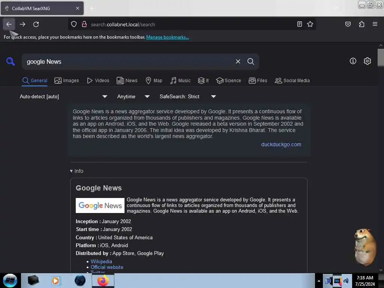Click the Distributed by App Store line
The image size is (384, 288).
click(120, 253)
